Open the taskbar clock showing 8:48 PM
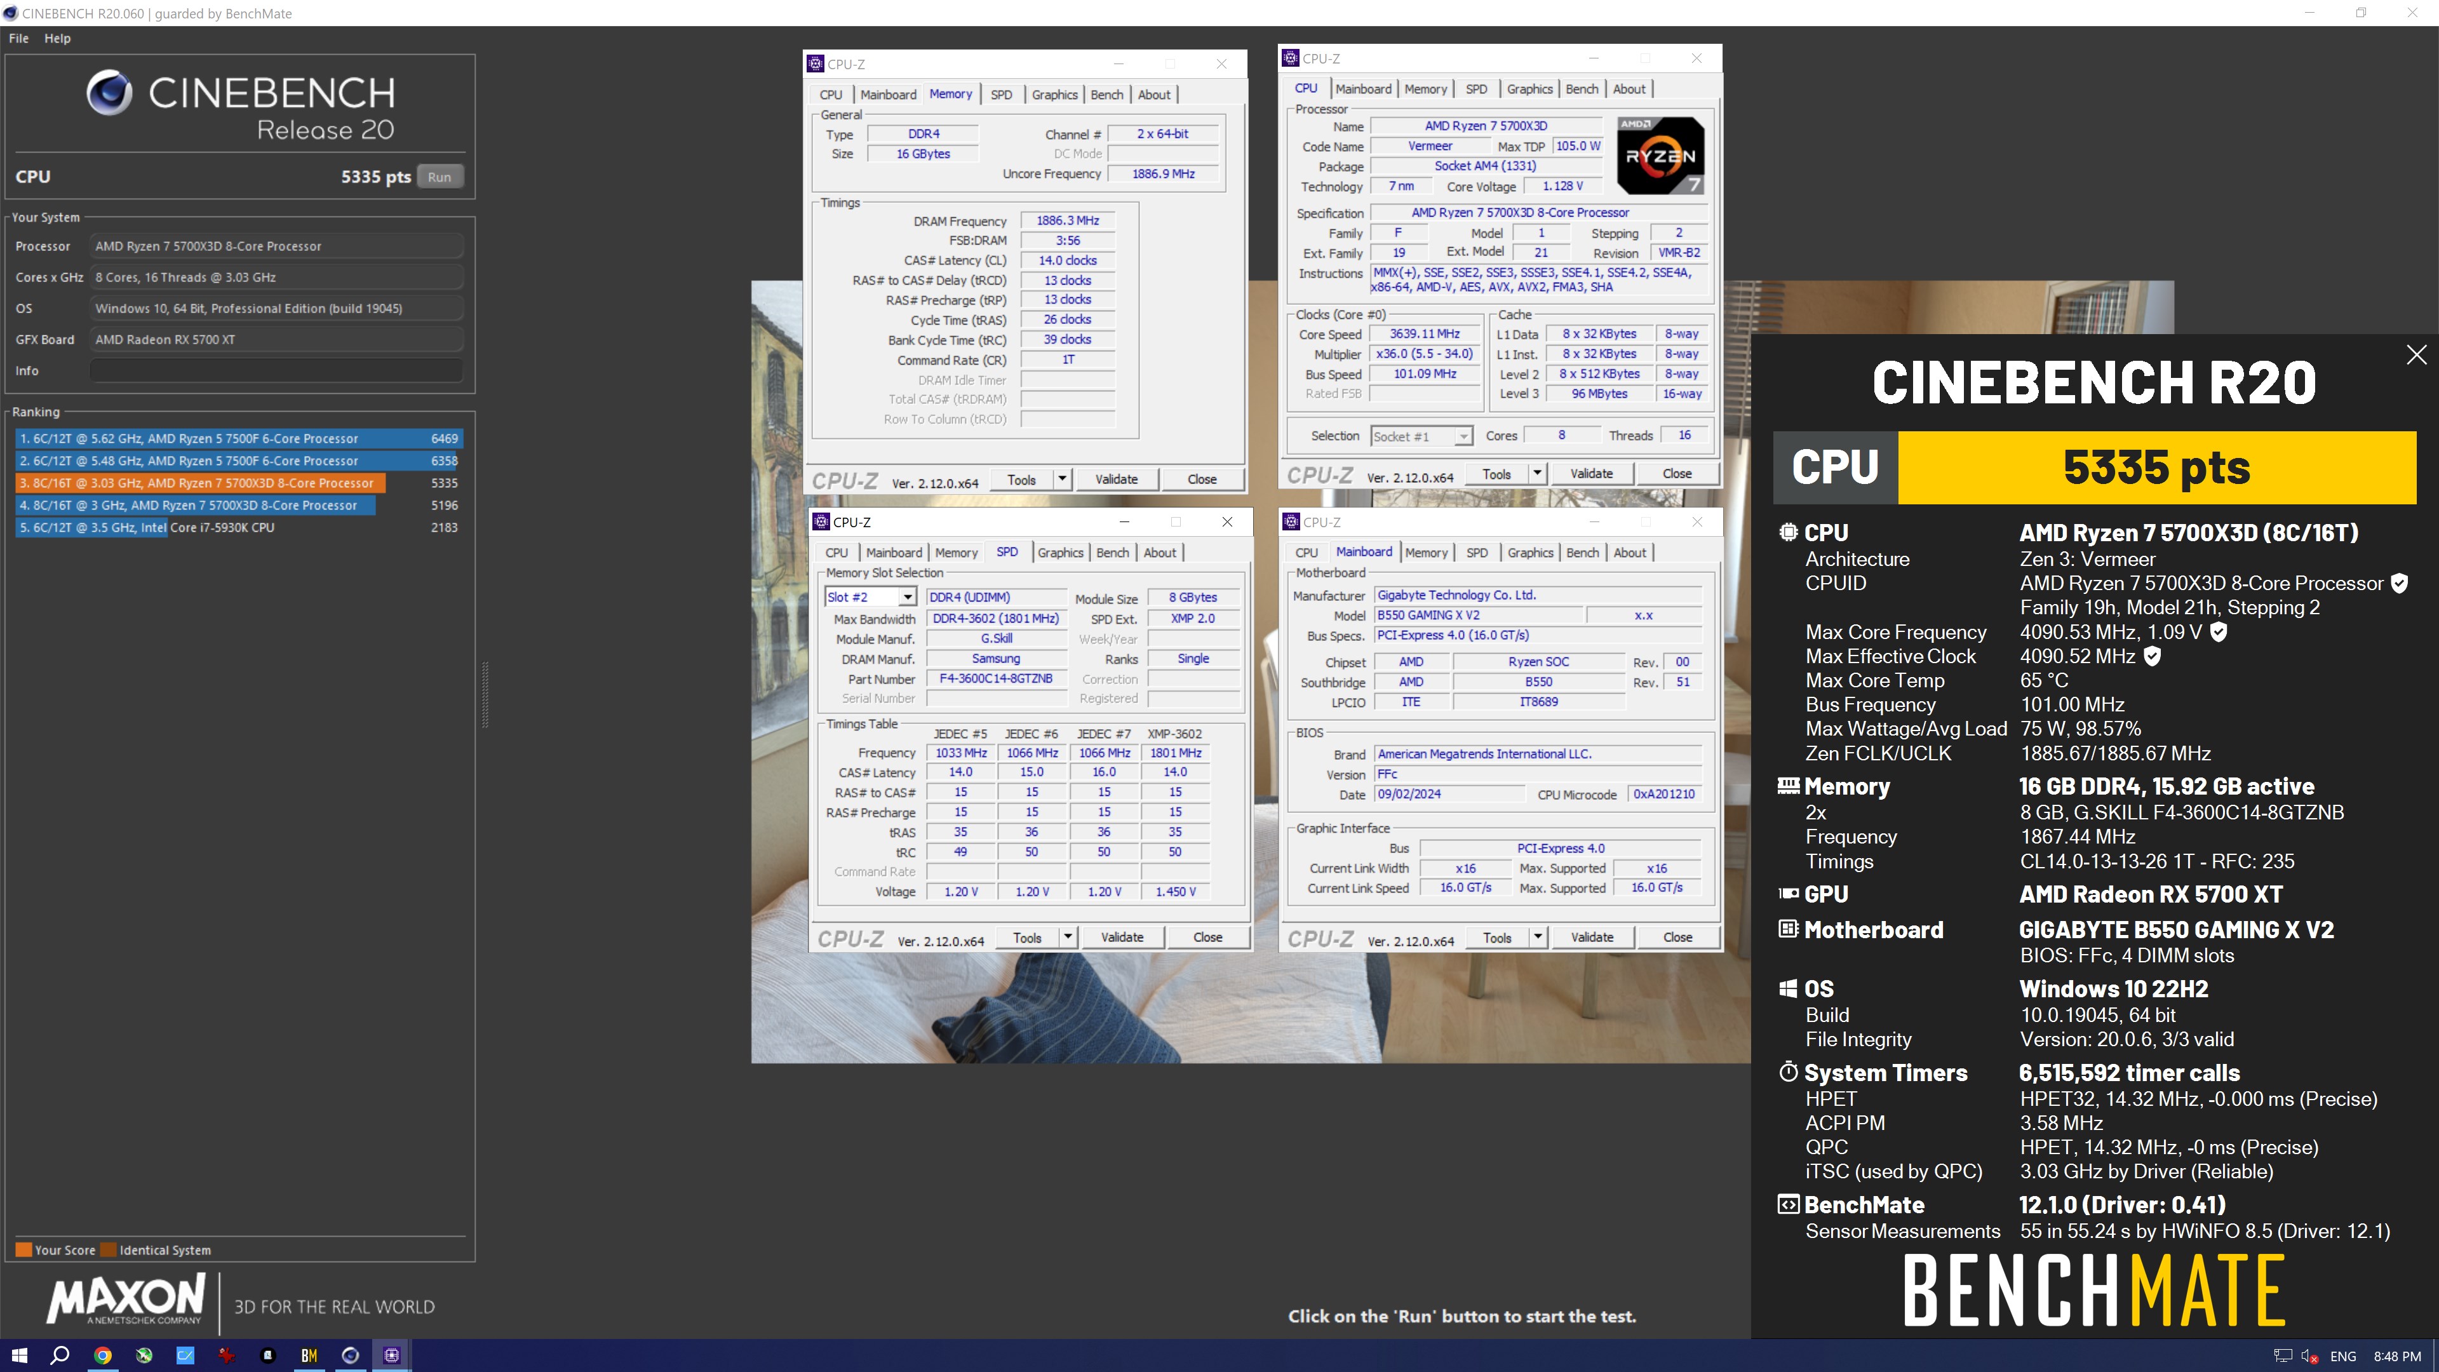Screen dimensions: 2439x1372 click(x=2397, y=1356)
